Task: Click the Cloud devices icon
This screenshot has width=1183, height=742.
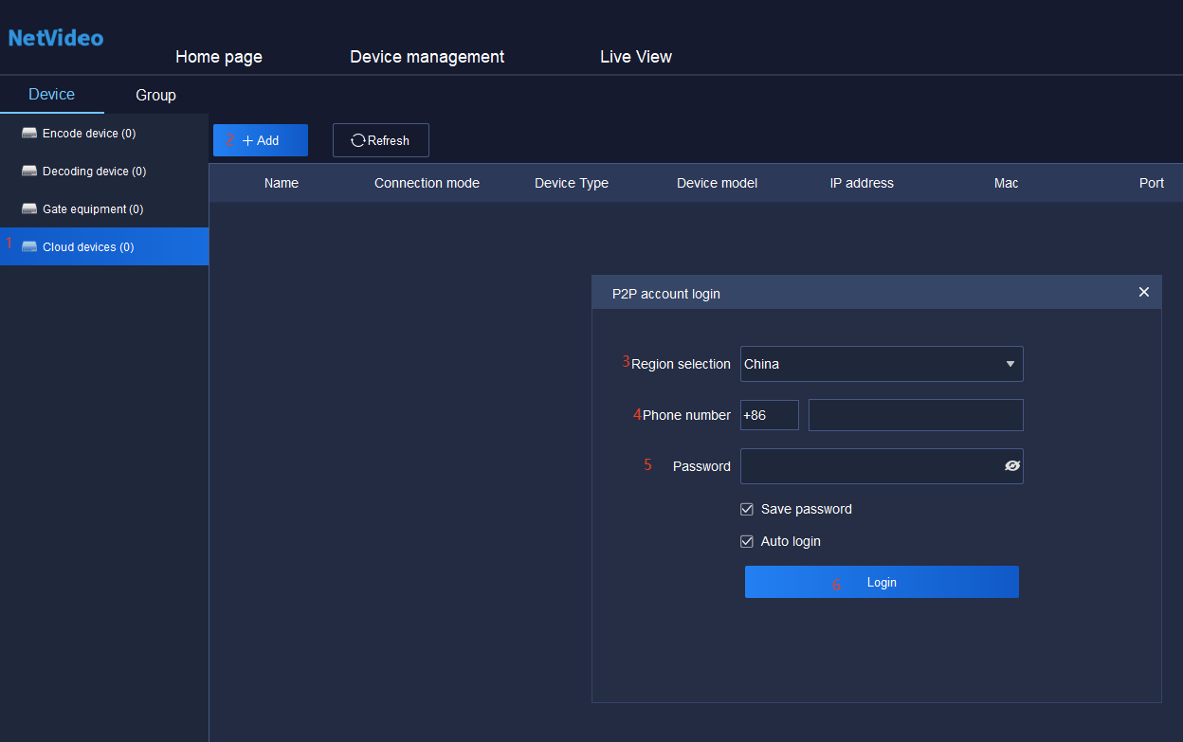Action: coord(29,247)
